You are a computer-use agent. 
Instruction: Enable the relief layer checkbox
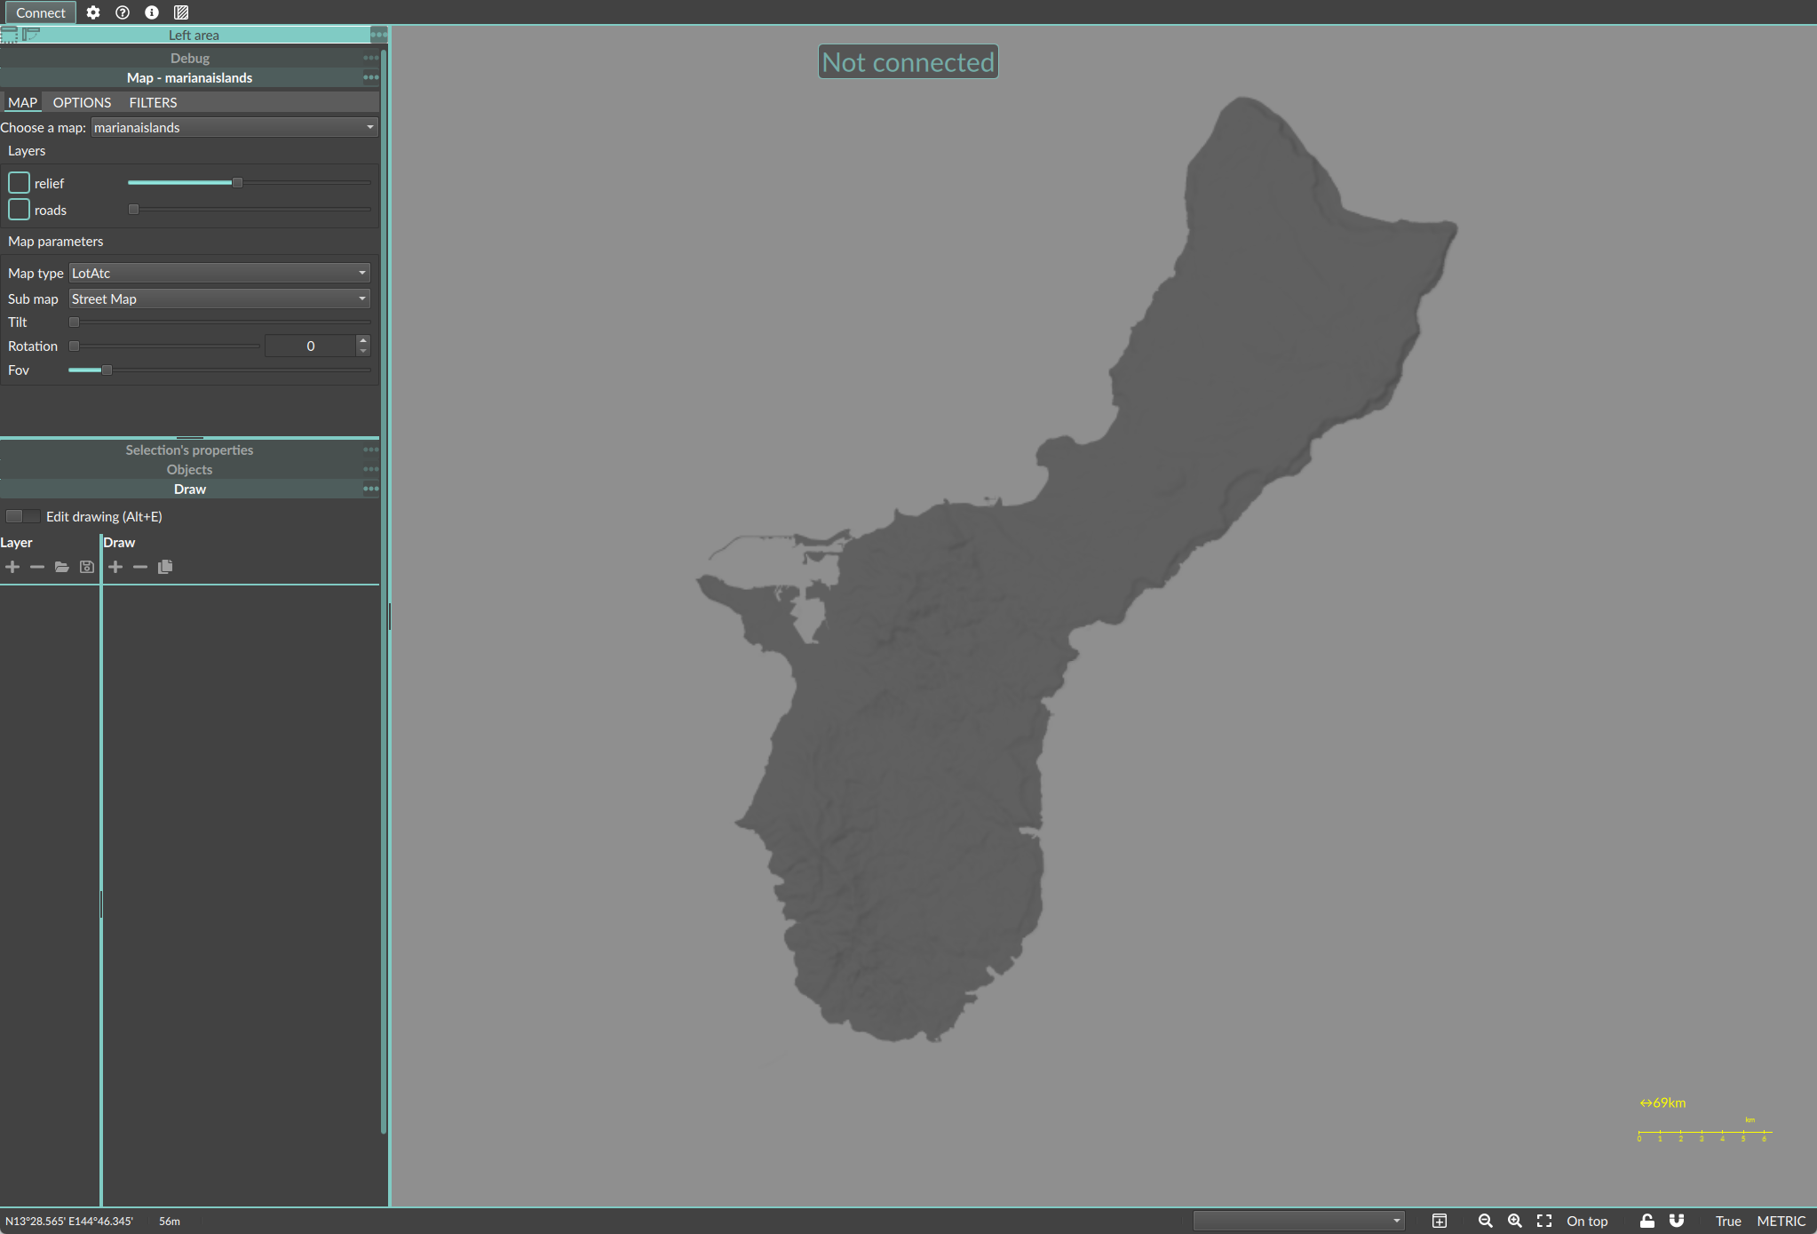(x=18, y=181)
